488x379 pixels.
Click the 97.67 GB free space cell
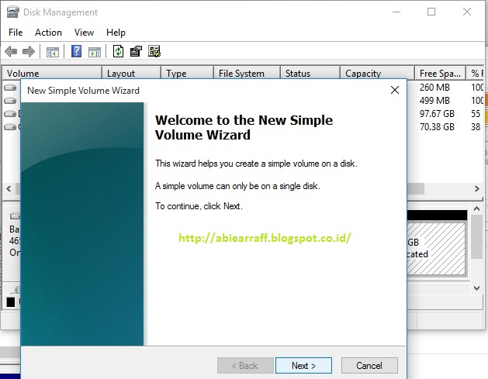pos(437,114)
